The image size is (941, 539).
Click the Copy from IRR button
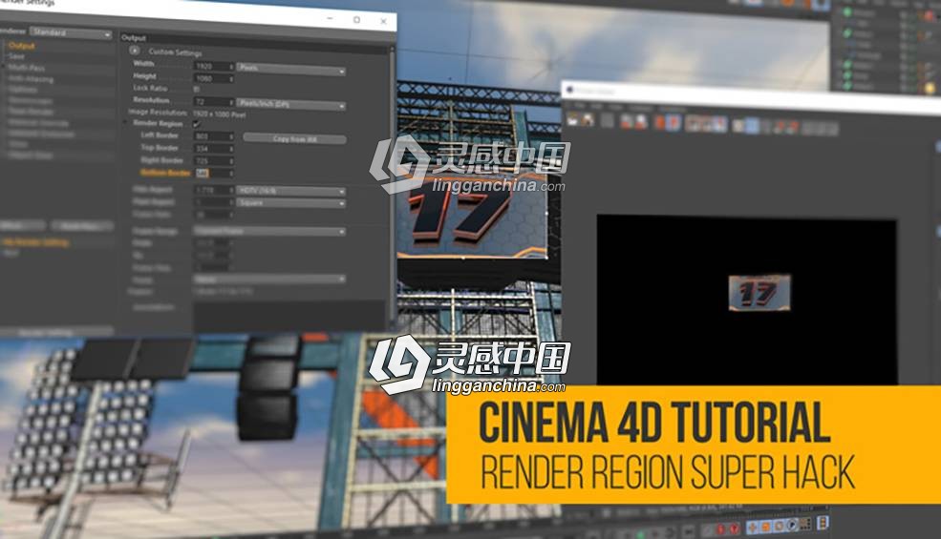[x=294, y=139]
